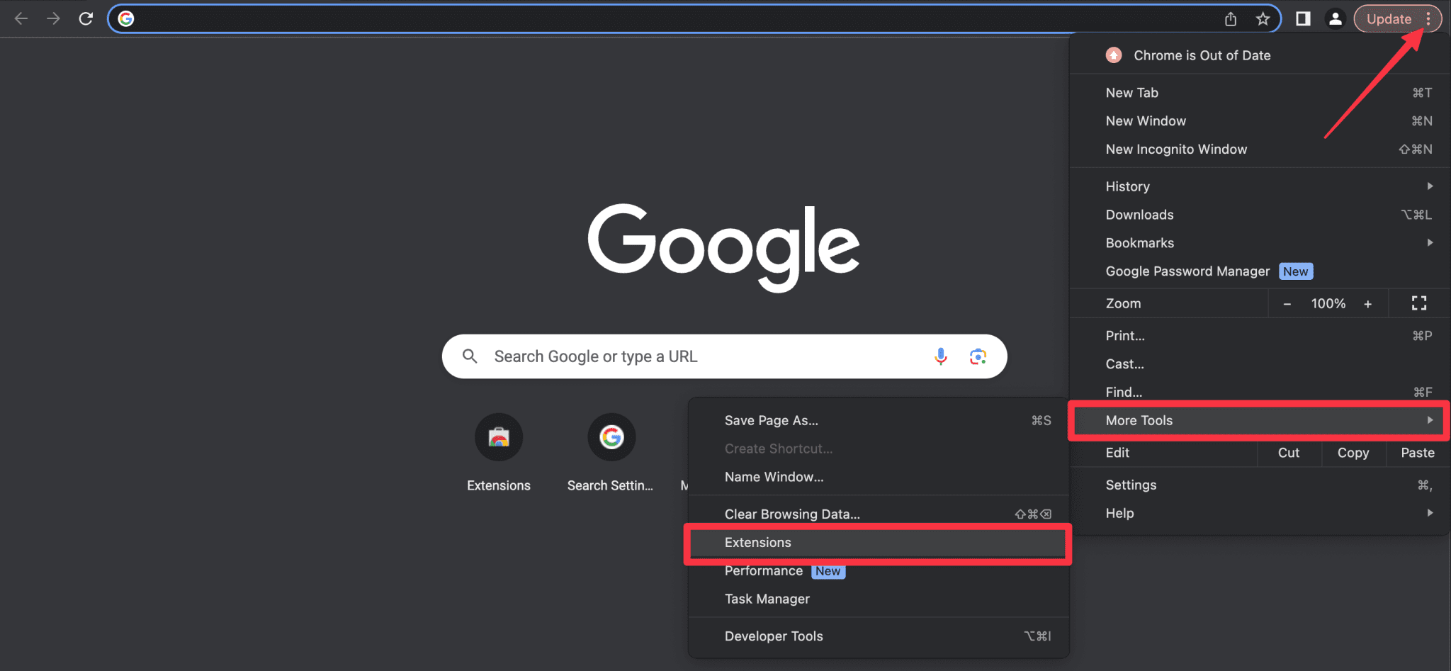Viewport: 1451px width, 671px height.
Task: Bookmark the page using the star icon
Action: pos(1263,19)
